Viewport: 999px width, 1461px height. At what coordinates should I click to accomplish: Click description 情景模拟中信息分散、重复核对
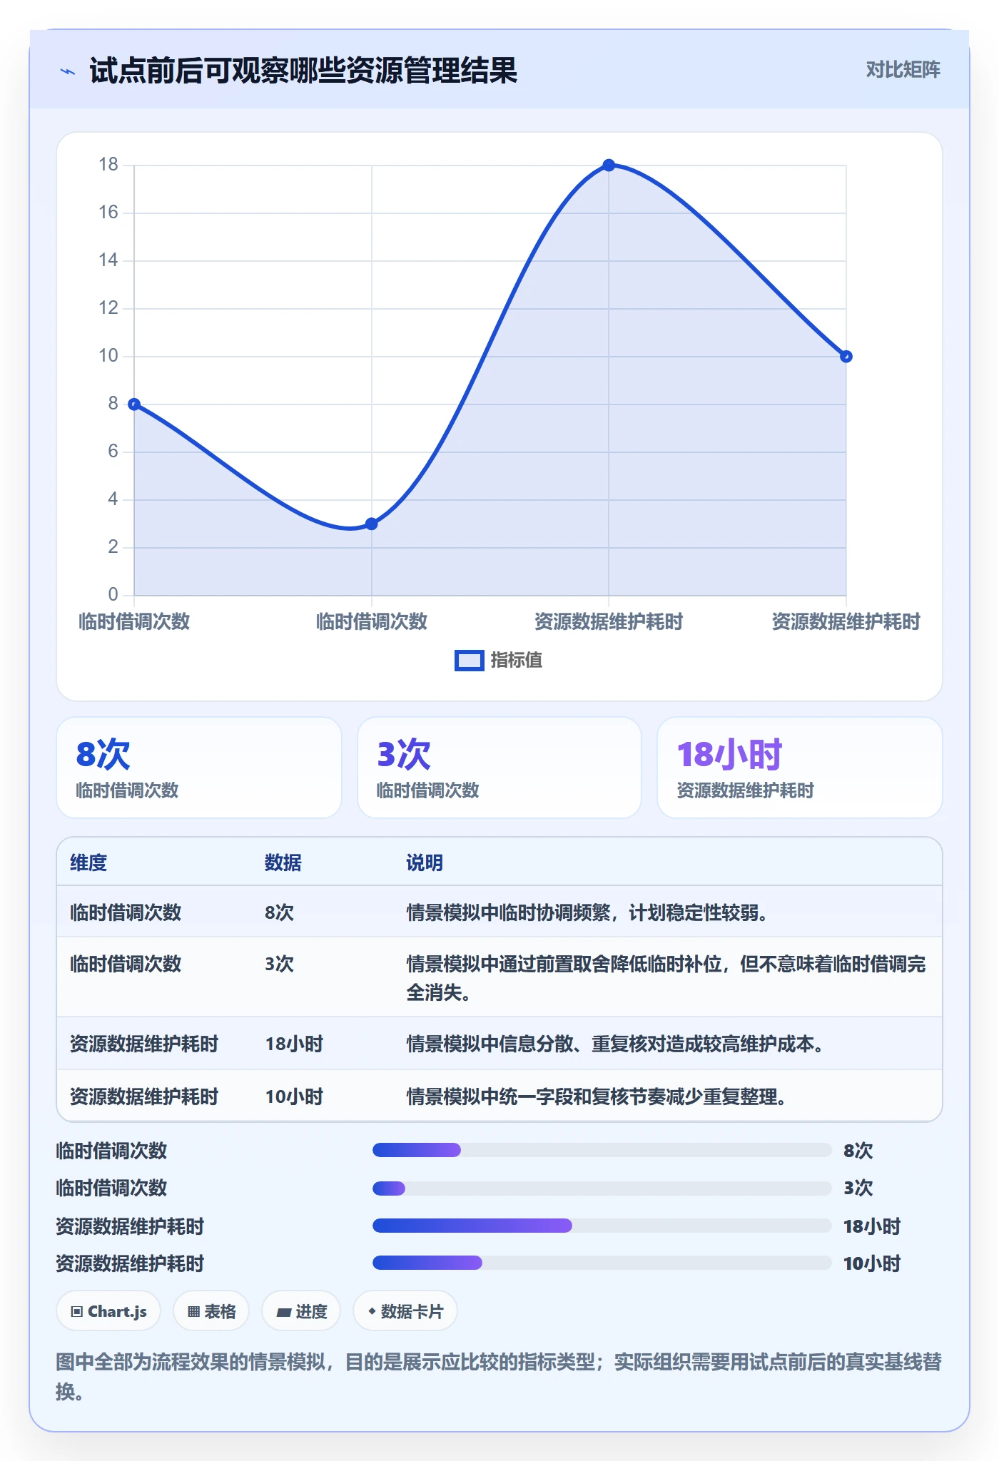click(617, 1044)
